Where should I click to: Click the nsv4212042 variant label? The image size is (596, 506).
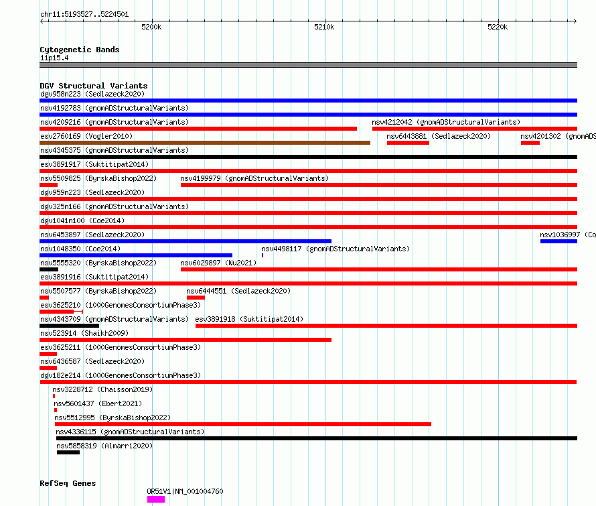[x=446, y=122]
